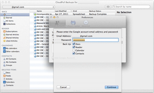Viewport: 154px width, 93px height.
Task: Click the Email Address field
Action: pyautogui.click(x=82, y=36)
